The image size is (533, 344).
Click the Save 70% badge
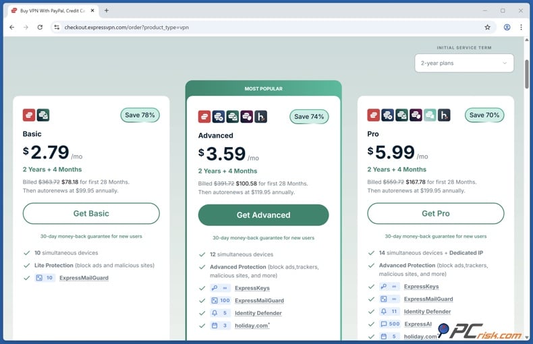tap(484, 115)
